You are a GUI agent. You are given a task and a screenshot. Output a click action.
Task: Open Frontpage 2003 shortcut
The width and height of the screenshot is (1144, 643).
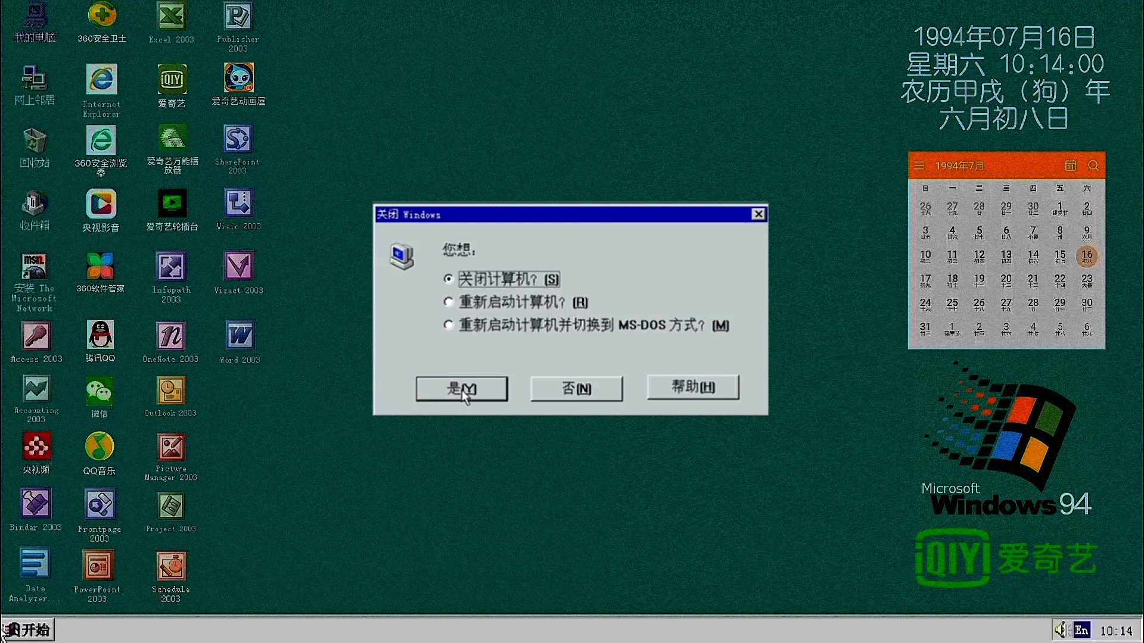coord(99,516)
